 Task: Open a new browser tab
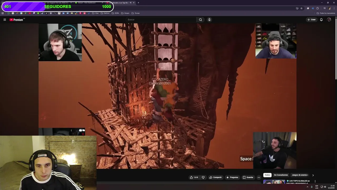coord(138,3)
